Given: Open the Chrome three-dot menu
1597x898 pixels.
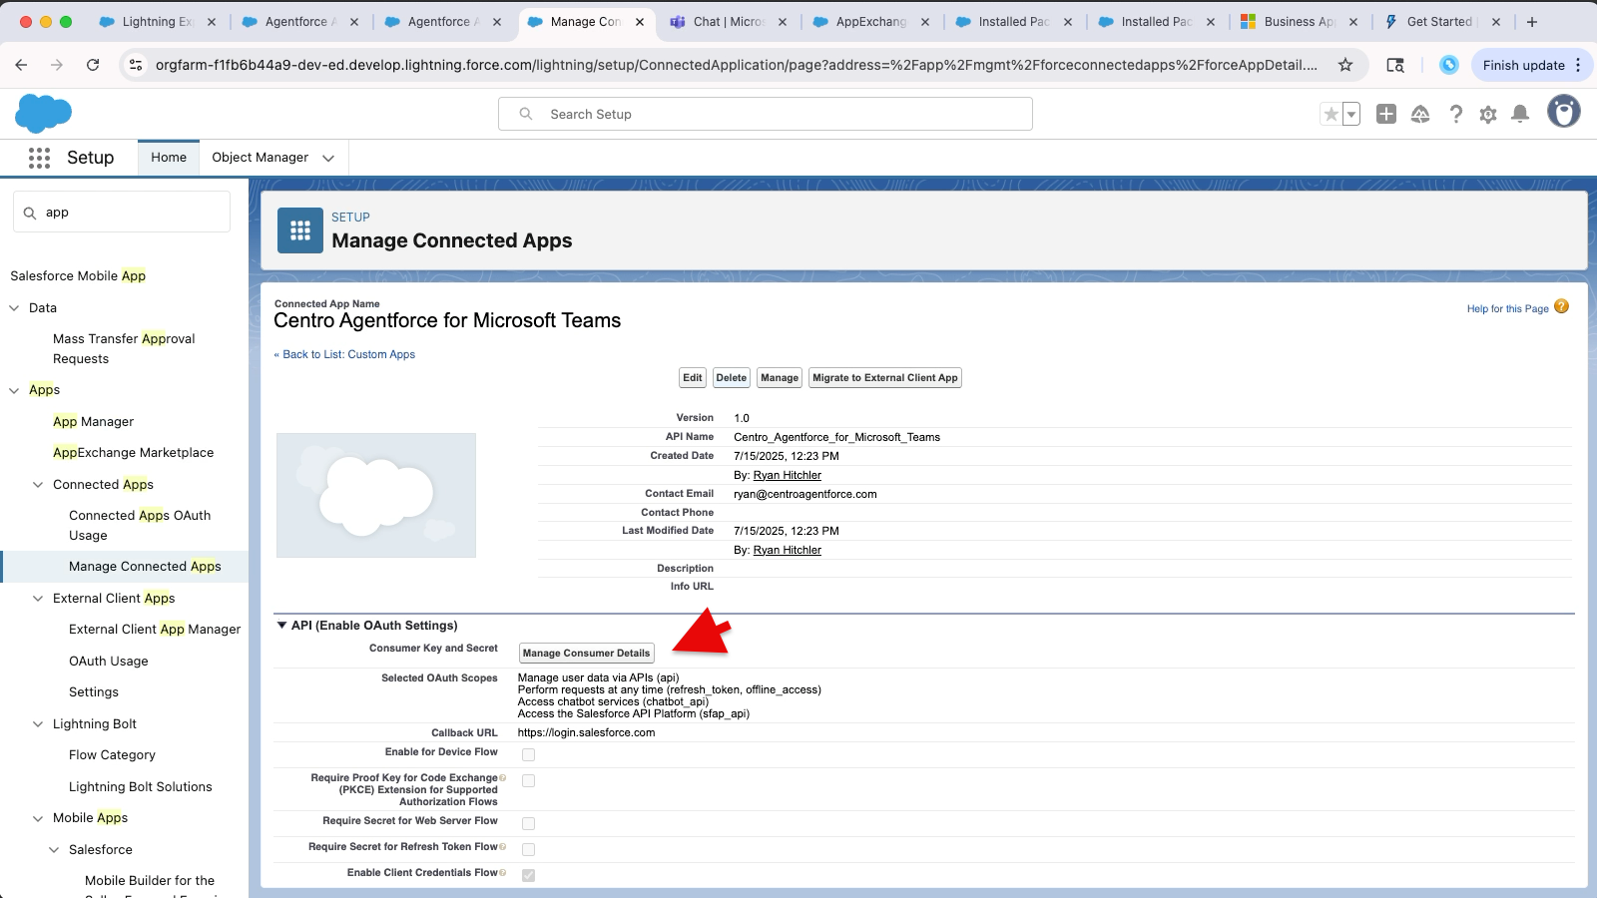Looking at the screenshot, I should tap(1578, 65).
